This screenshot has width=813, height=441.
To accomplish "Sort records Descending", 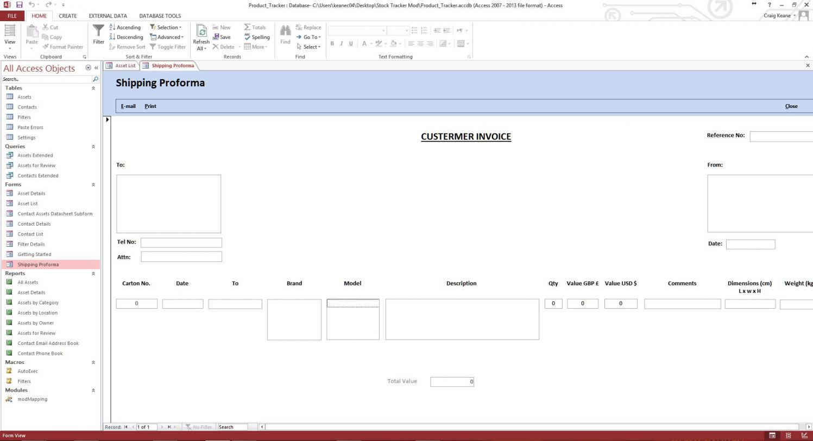I will click(x=127, y=37).
